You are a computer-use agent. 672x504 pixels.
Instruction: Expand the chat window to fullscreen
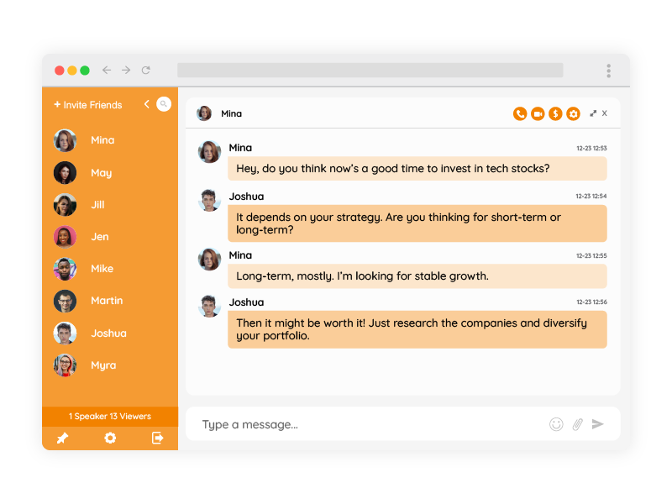point(593,113)
